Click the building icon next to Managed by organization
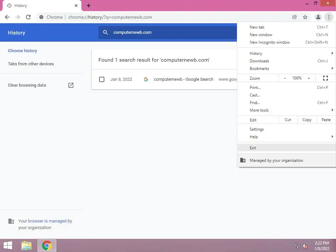 (x=243, y=160)
